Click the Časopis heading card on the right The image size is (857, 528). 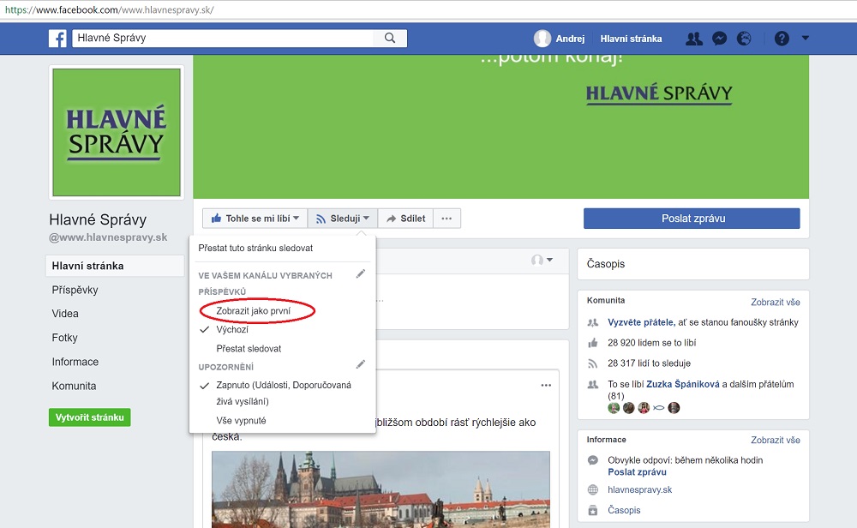tap(693, 264)
